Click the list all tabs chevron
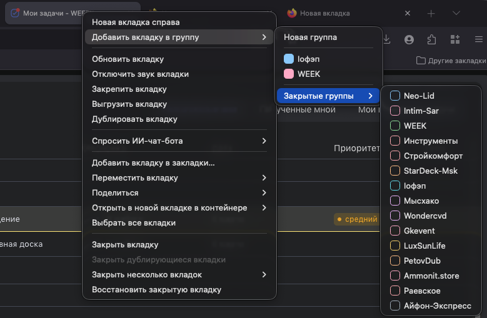 [x=456, y=13]
